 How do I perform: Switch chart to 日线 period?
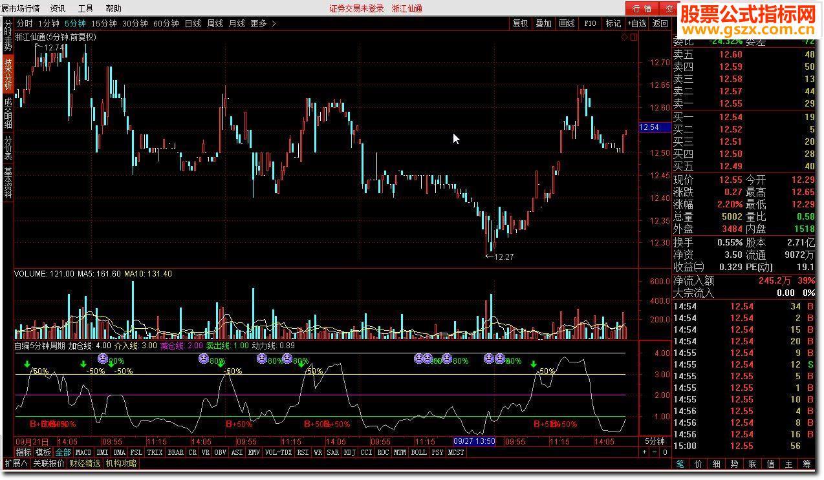193,23
